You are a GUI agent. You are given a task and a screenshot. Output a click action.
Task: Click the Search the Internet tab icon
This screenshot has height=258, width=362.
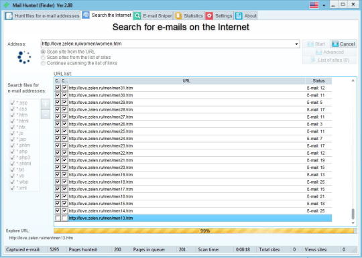click(x=86, y=15)
